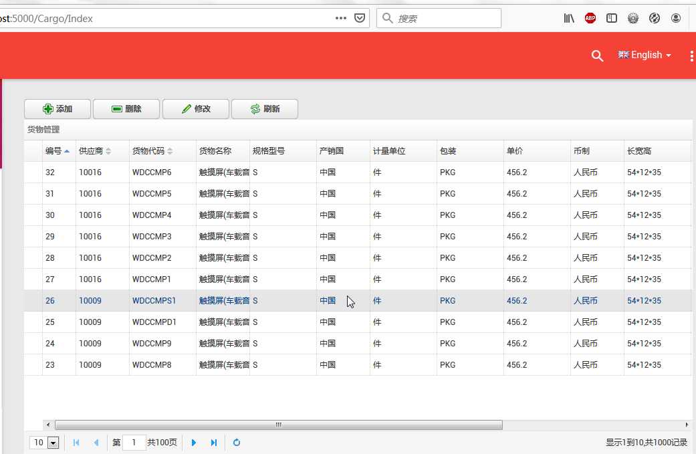696x454 pixels.
Task: Click the globe extension icon in browser toolbar
Action: pyautogui.click(x=655, y=18)
